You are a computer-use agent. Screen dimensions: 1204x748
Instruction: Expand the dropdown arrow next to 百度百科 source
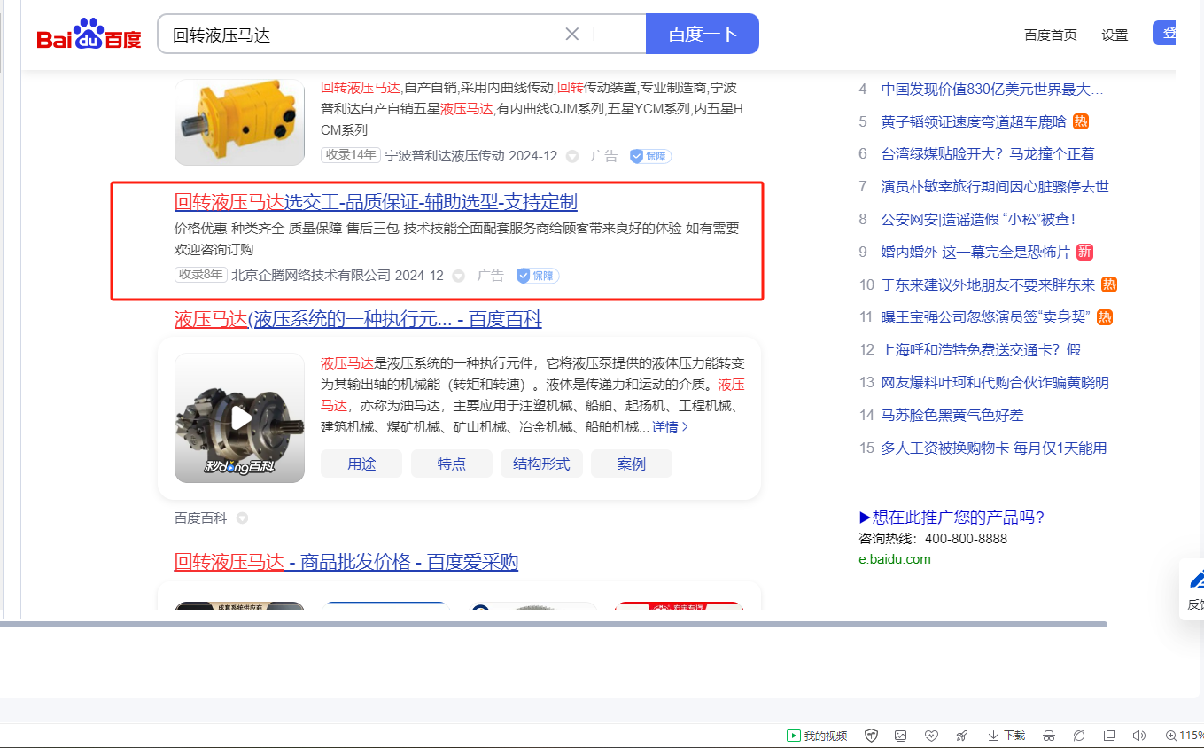pyautogui.click(x=242, y=518)
